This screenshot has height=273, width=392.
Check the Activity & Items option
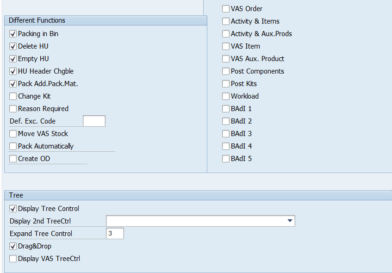coord(226,21)
